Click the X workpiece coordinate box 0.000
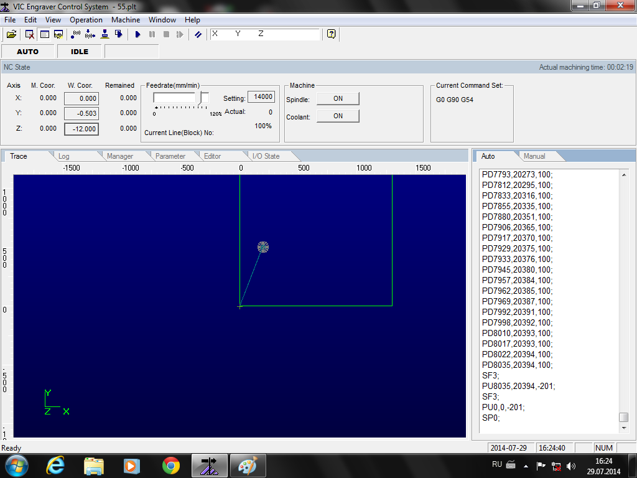 pos(81,98)
